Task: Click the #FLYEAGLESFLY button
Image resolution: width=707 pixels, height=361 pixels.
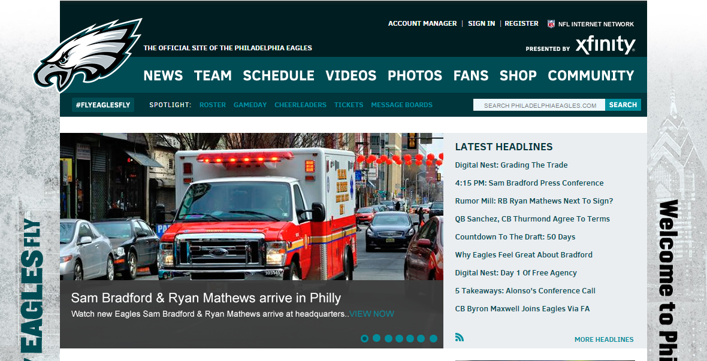Action: pyautogui.click(x=103, y=105)
